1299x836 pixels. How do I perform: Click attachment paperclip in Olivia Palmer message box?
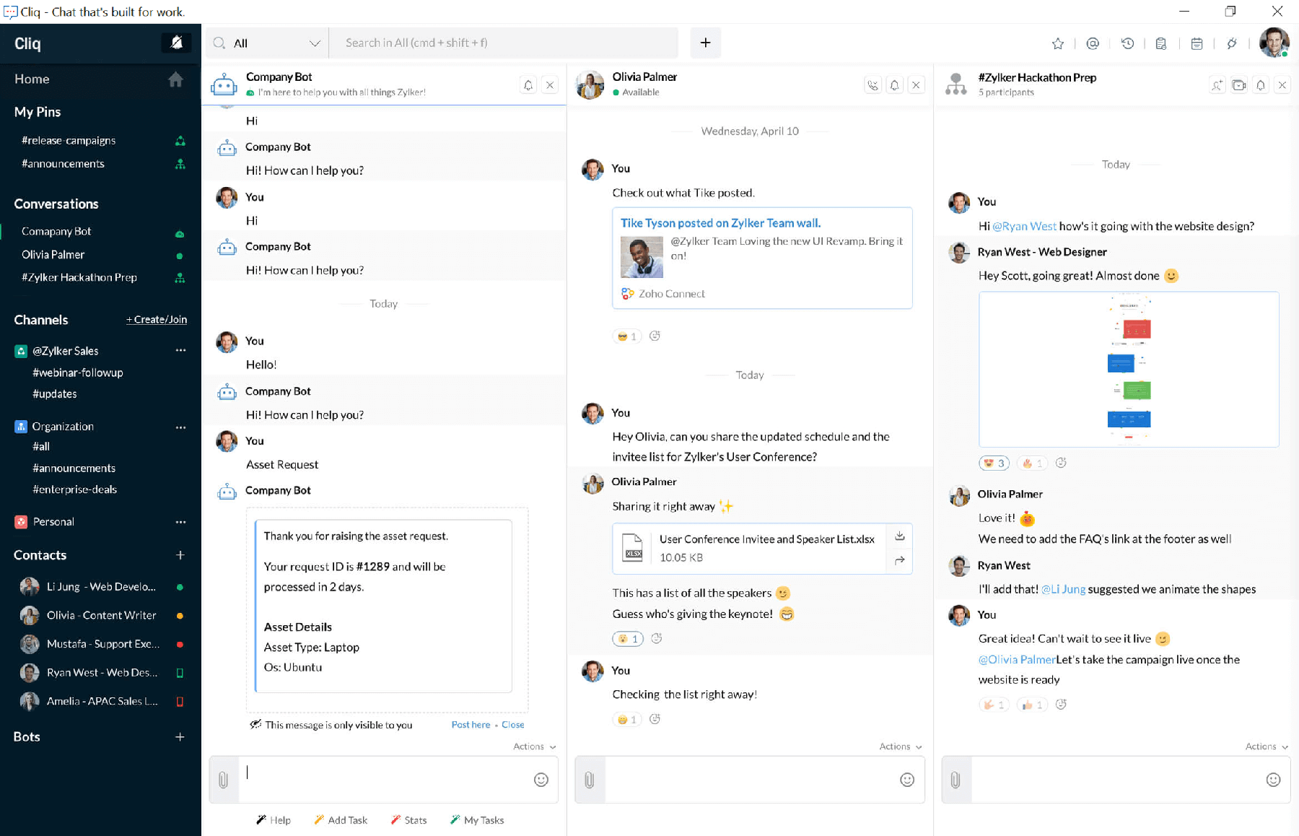coord(590,780)
